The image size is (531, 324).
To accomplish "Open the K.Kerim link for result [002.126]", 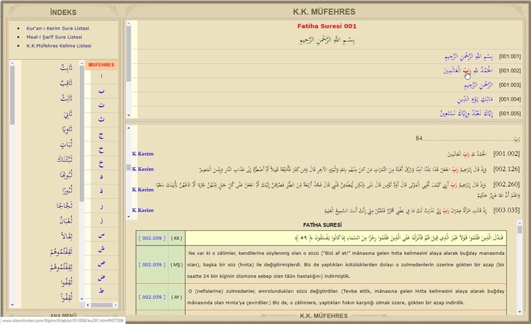I will tap(143, 169).
